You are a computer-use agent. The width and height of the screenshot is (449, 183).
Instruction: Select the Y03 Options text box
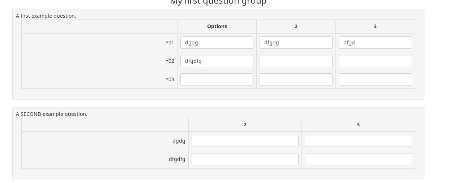[x=217, y=79]
